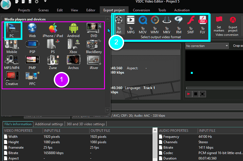The height and width of the screenshot is (161, 243).
Task: Select the Zune device profile
Action: click(x=53, y=63)
